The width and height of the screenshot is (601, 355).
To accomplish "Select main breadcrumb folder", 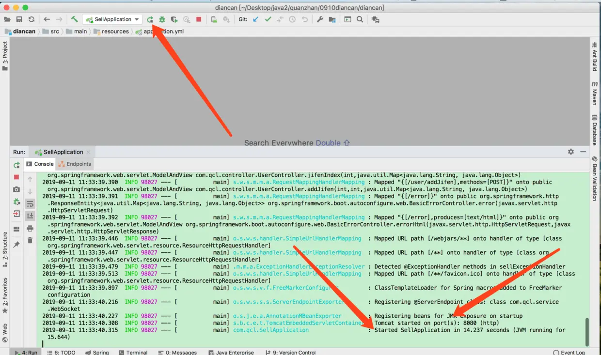I will click(x=77, y=31).
